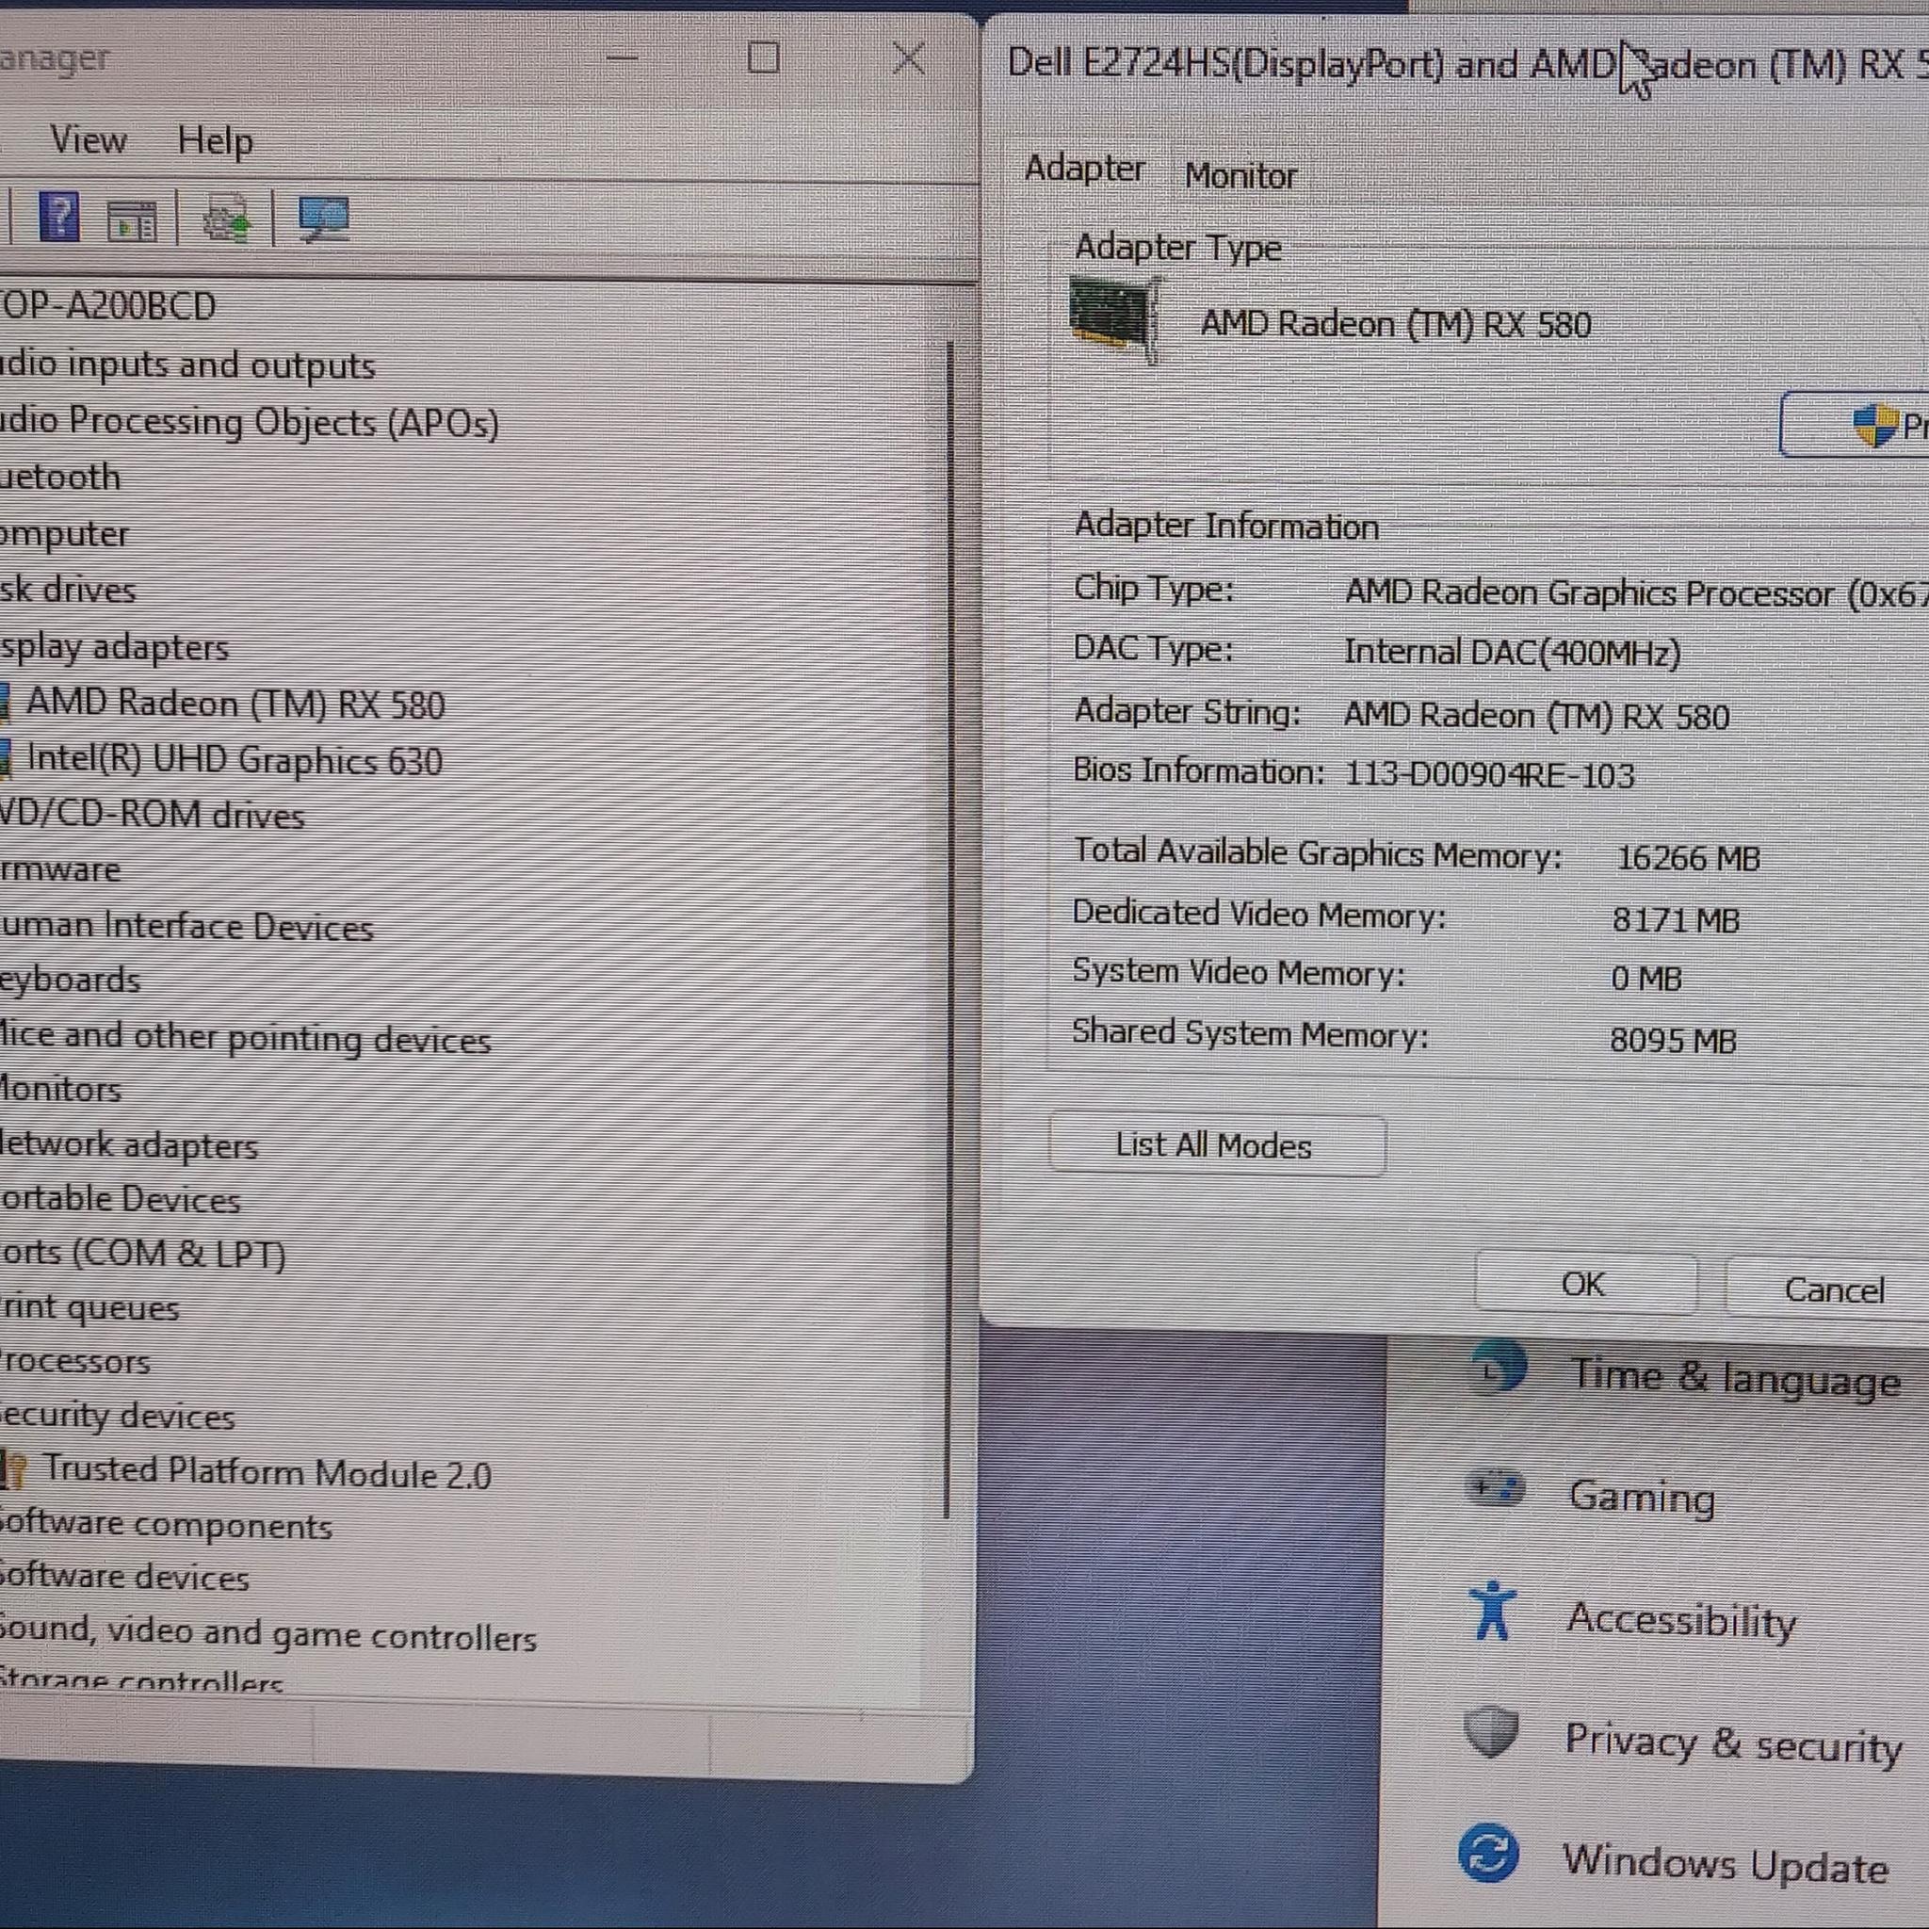This screenshot has width=1929, height=1929.
Task: Select the Portable Devices category
Action: [x=121, y=1199]
